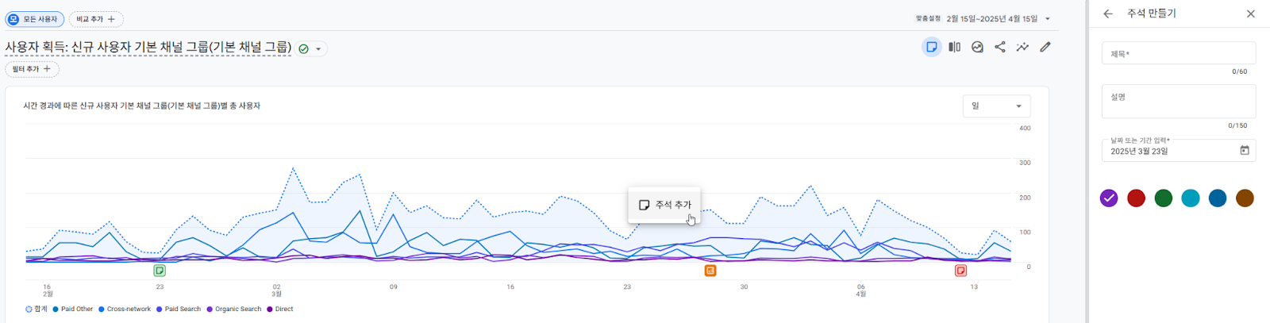Close the 주석 만들기 panel

tap(1251, 13)
